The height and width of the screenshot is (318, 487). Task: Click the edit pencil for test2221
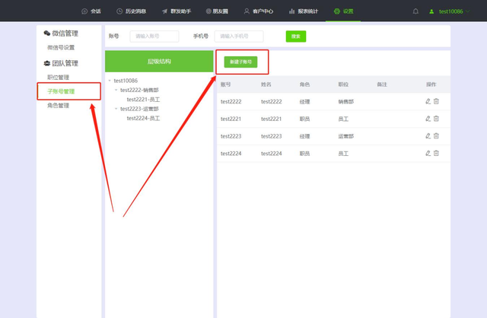(428, 119)
